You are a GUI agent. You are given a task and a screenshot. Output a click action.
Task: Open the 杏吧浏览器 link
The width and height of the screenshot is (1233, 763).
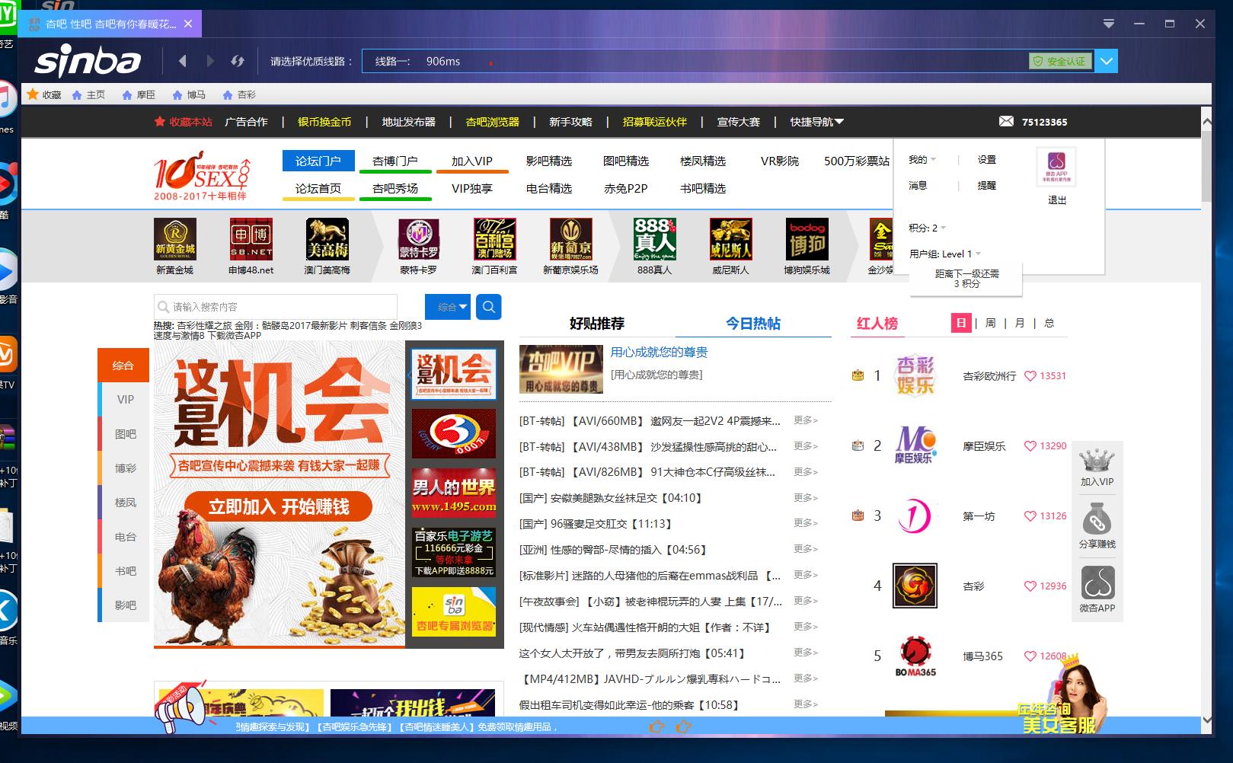[x=492, y=122]
